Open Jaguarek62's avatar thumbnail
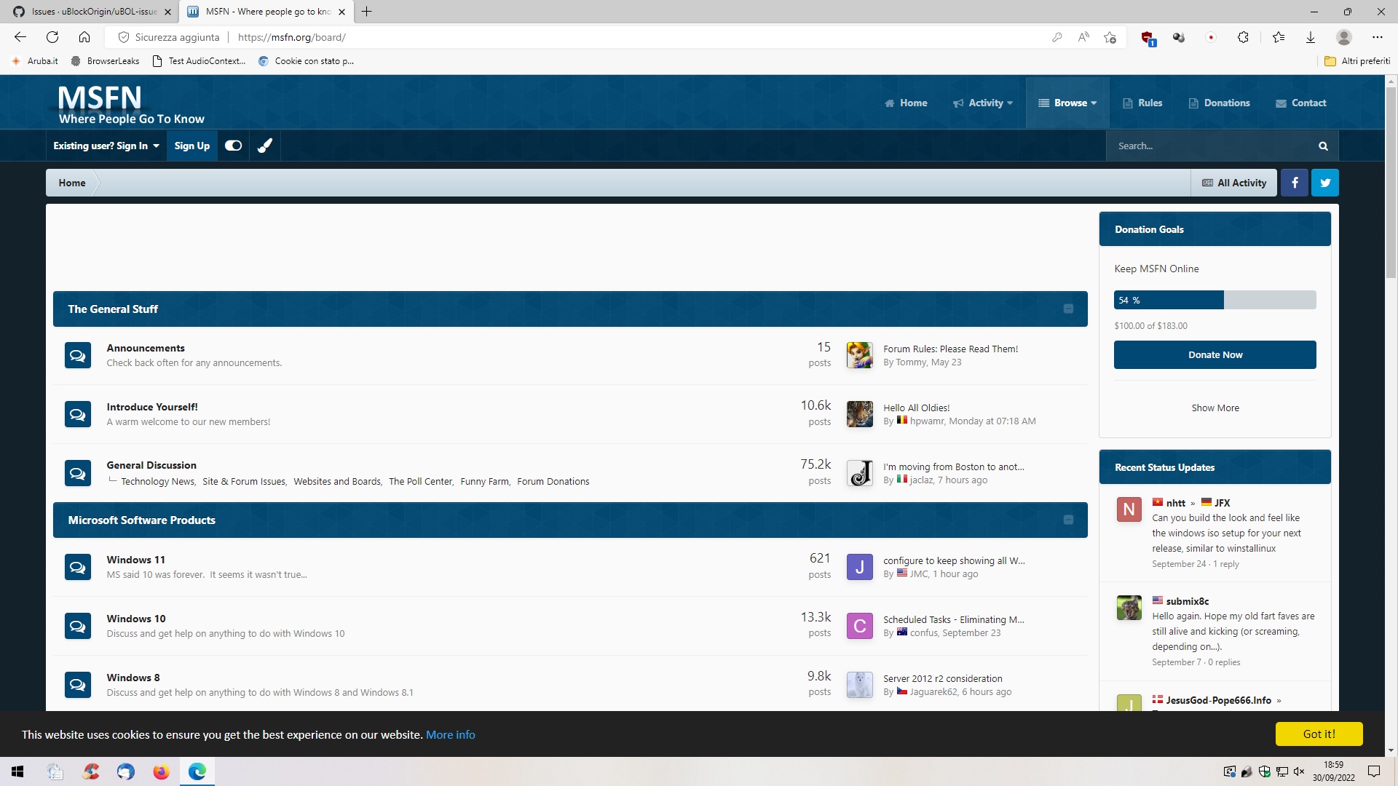 (860, 685)
